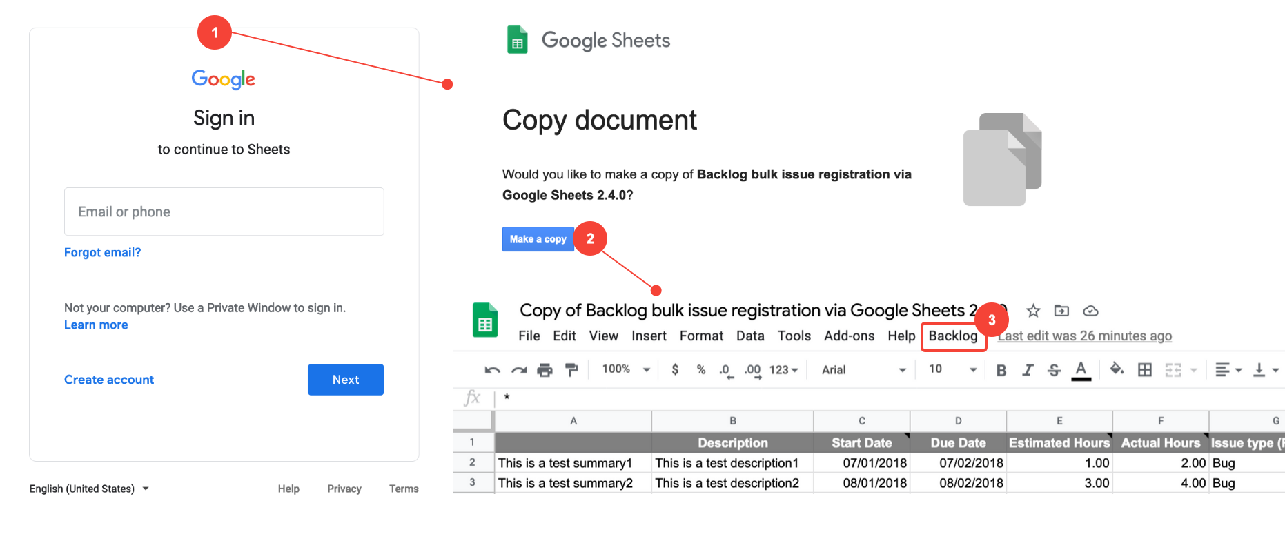Open the zoom 100% dropdown
1285x534 pixels.
point(626,369)
